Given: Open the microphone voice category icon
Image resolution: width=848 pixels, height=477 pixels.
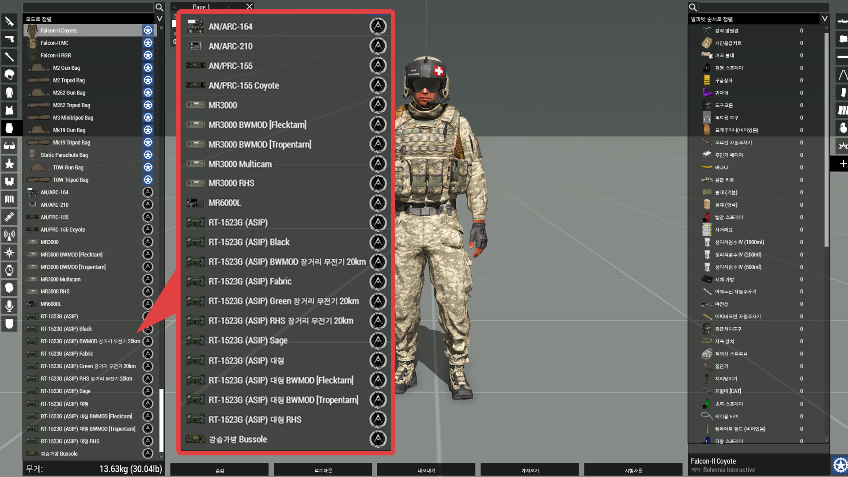Looking at the screenshot, I should click(x=9, y=306).
